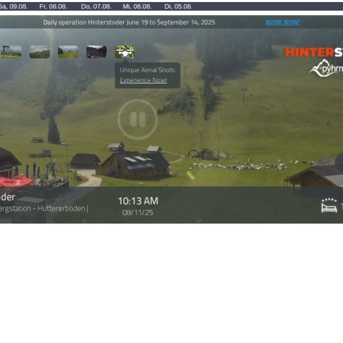Click the hotel bed accommodation icon
The image size is (343, 343).
(329, 206)
